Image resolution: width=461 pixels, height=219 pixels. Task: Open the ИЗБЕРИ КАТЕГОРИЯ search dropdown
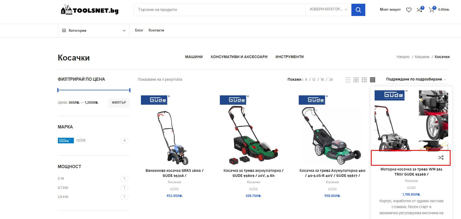pos(328,9)
